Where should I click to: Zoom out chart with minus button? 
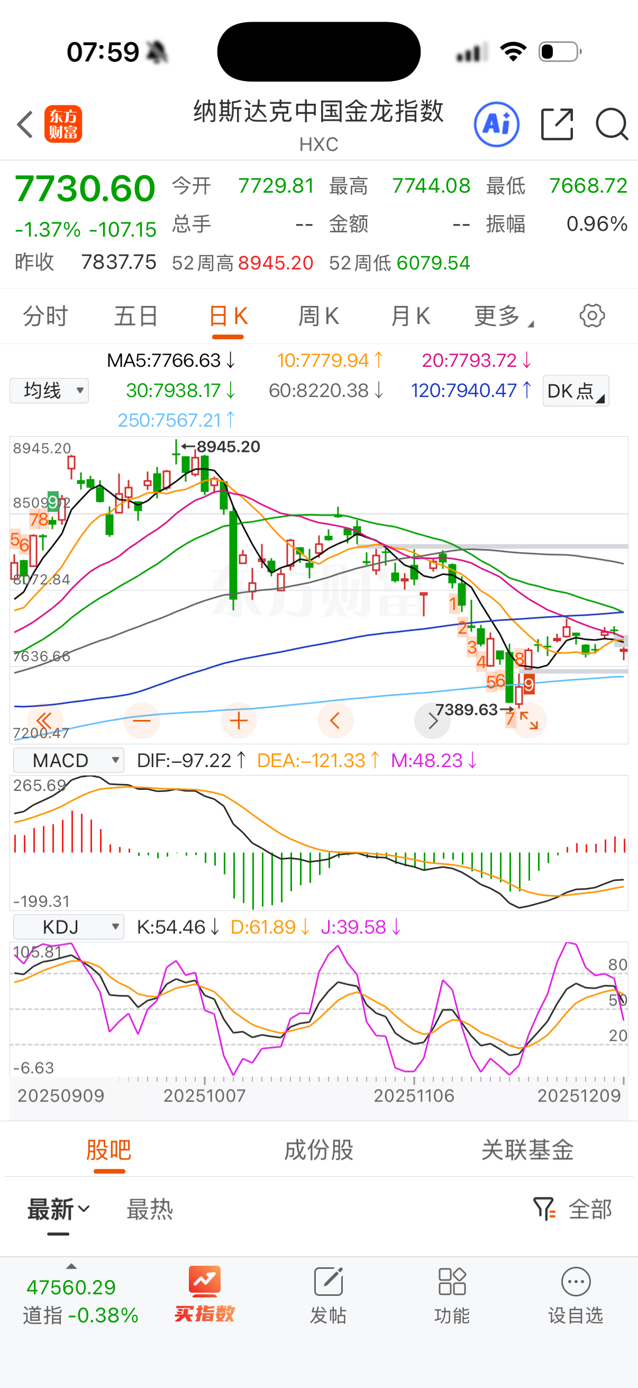coord(142,720)
